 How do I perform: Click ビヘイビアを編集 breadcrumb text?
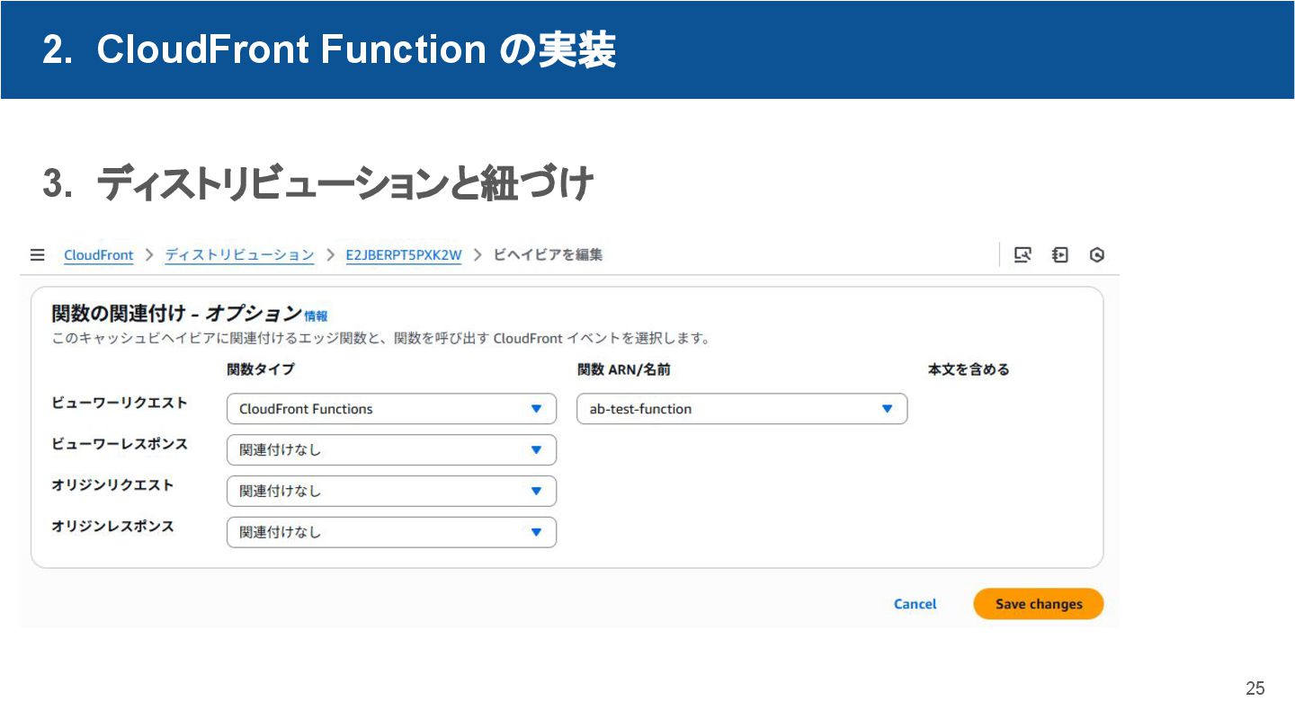tap(549, 255)
